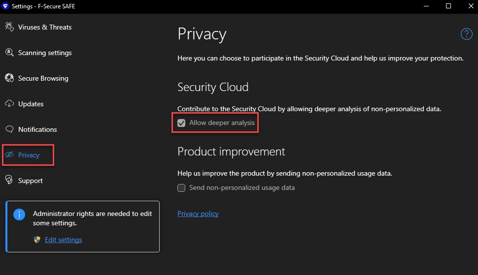
Task: Click the Support headset icon
Action: coord(9,181)
